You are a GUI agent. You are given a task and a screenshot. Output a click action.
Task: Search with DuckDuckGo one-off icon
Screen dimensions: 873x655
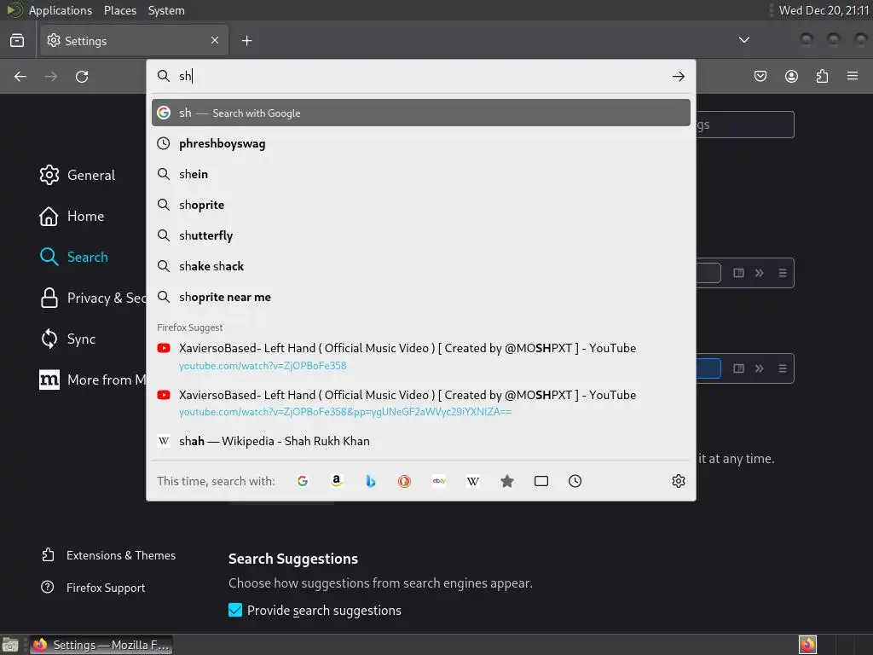(x=404, y=481)
